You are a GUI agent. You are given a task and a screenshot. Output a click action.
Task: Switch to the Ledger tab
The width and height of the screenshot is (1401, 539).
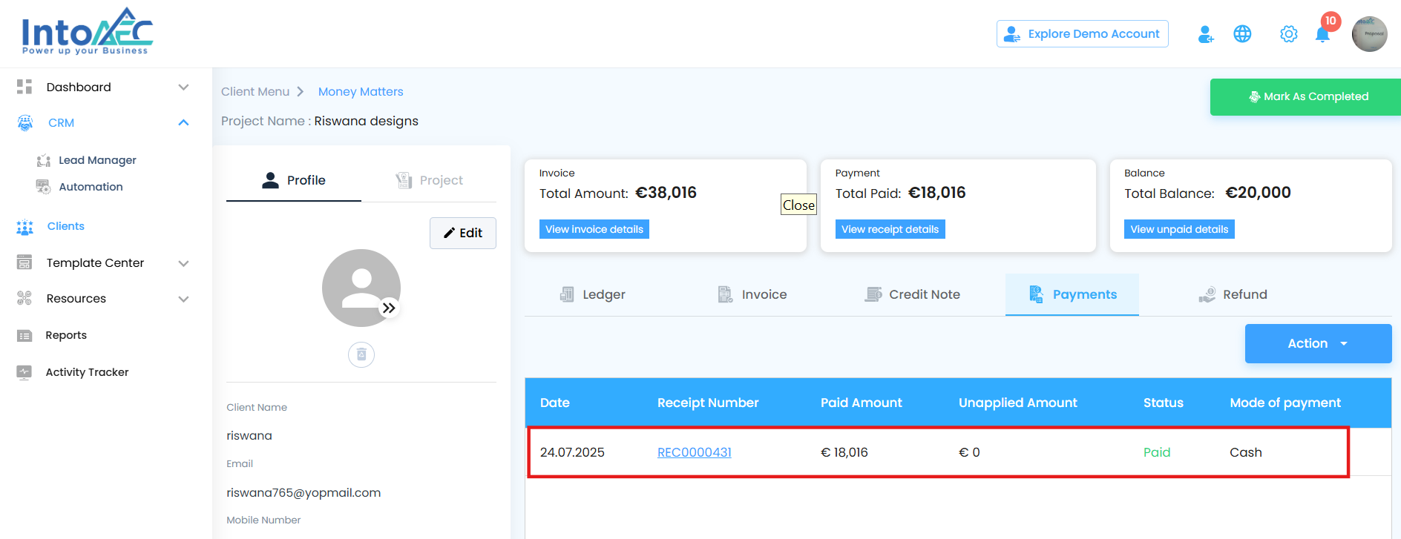(x=593, y=294)
